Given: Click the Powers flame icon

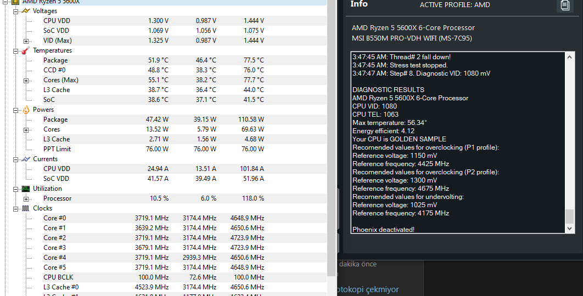Looking at the screenshot, I should [26, 110].
